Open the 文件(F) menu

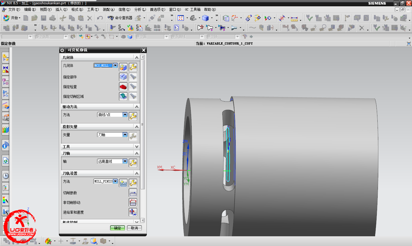click(x=14, y=9)
